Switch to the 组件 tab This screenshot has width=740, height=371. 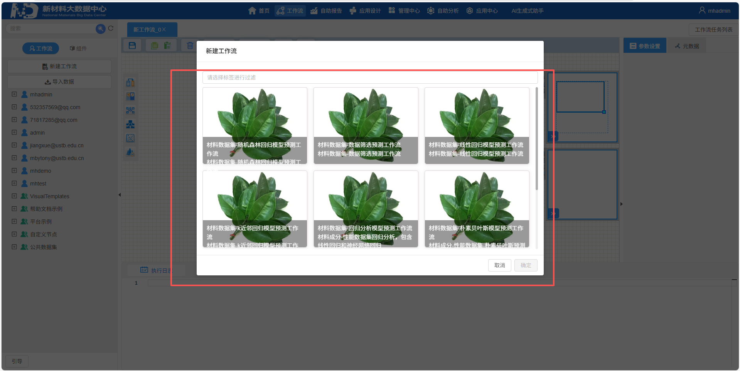78,48
